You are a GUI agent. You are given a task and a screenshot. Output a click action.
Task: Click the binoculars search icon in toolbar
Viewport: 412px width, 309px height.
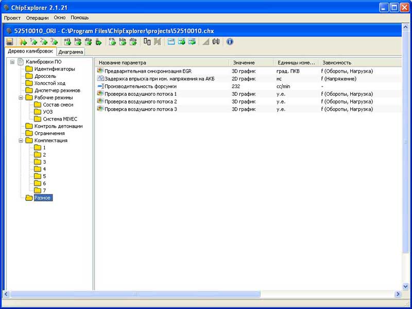pyautogui.click(x=216, y=42)
